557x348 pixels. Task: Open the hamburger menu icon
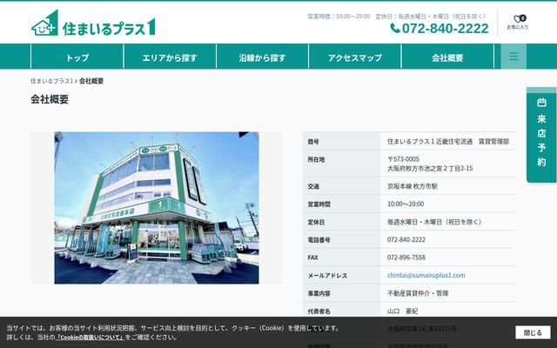tap(513, 56)
